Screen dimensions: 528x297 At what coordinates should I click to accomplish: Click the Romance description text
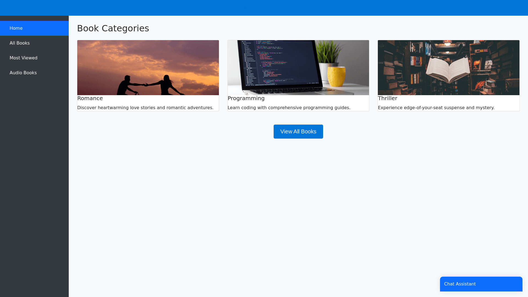145,108
